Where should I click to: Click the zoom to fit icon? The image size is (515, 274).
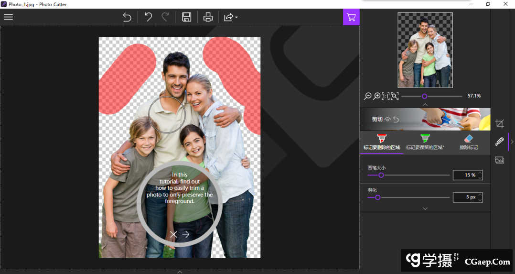pos(395,96)
